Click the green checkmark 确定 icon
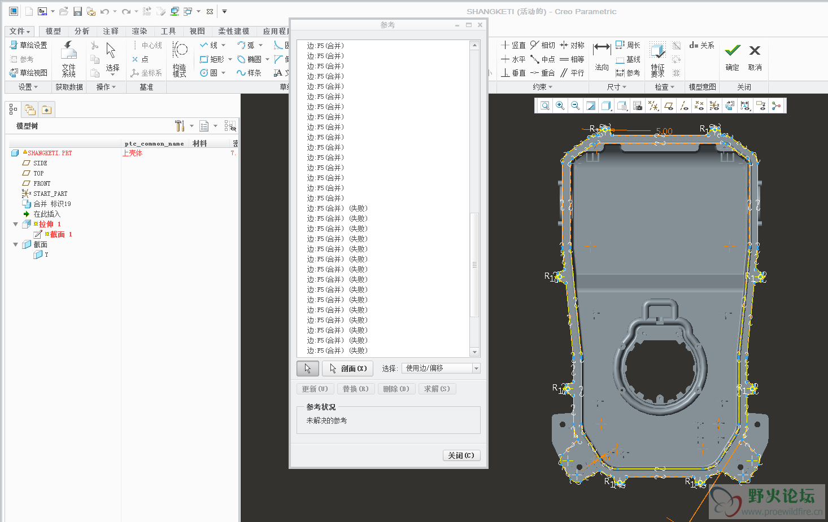The height and width of the screenshot is (522, 828). click(733, 50)
